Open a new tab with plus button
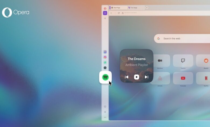Screen dimensions: 210x127 tap(147, 8)
